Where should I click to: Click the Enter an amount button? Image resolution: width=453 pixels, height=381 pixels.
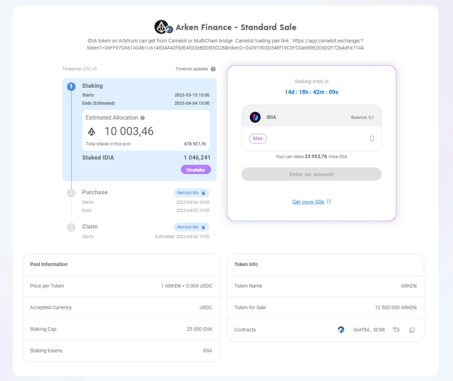312,174
